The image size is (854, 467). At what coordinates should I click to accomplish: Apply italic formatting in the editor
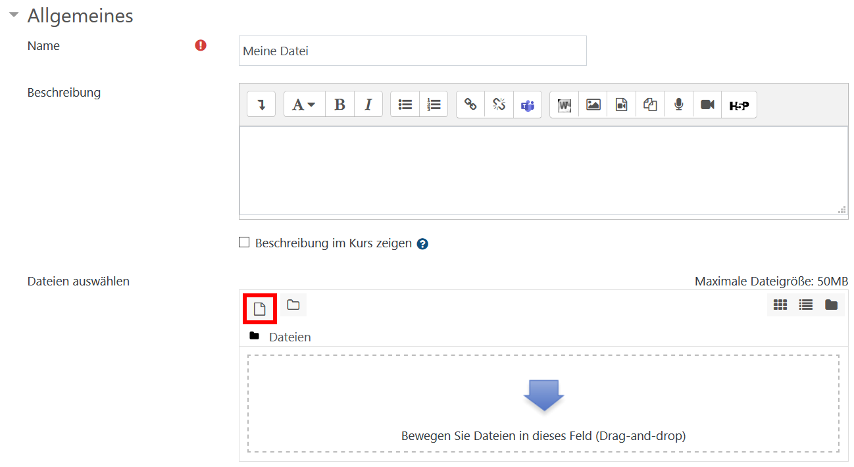pos(368,105)
